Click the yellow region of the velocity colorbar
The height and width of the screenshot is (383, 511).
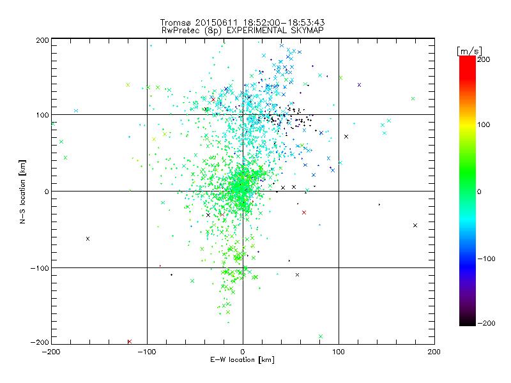coord(468,124)
